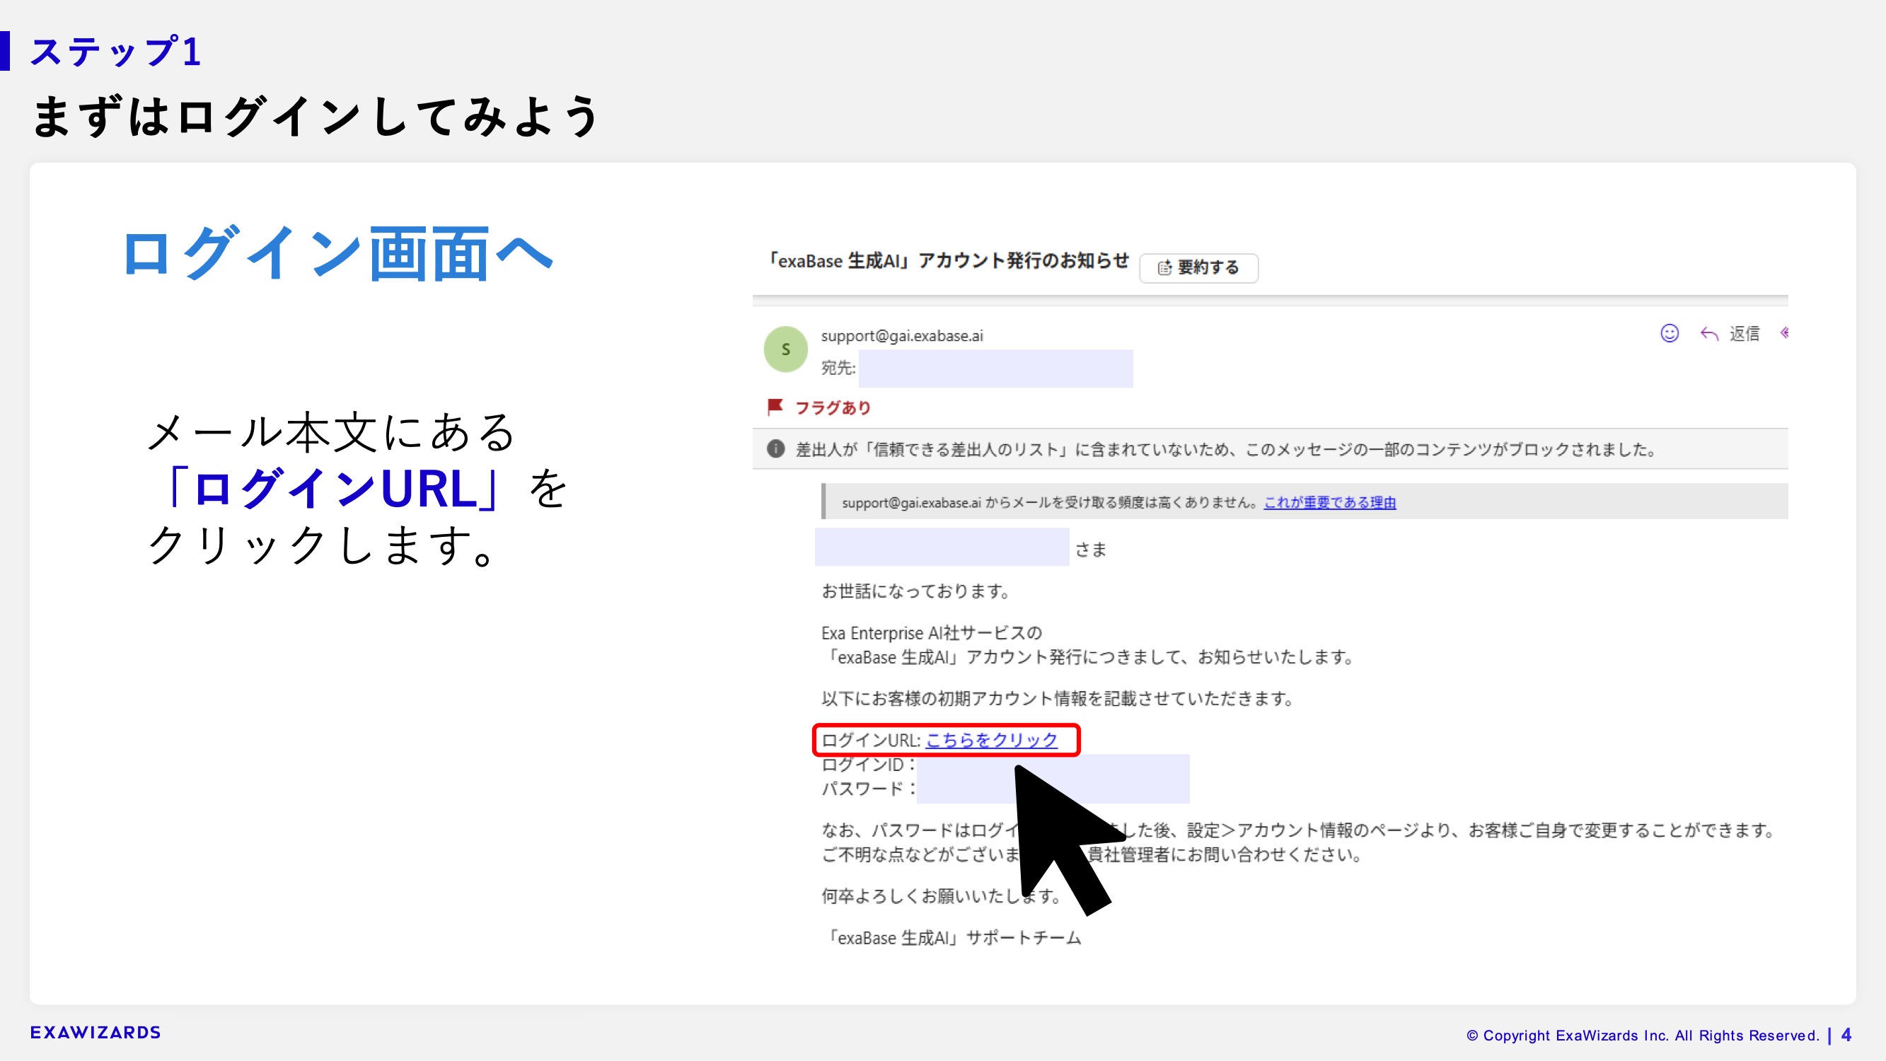Open the これが重要である理由 link
This screenshot has height=1061, width=1886.
coord(1329,502)
